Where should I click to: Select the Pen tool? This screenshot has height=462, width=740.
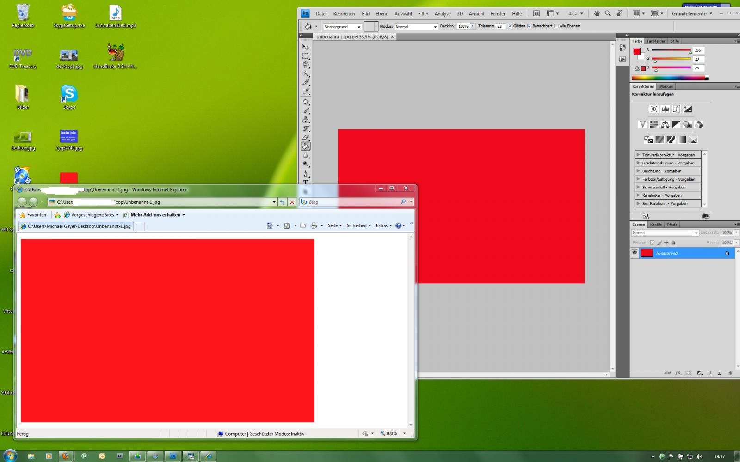pyautogui.click(x=306, y=174)
